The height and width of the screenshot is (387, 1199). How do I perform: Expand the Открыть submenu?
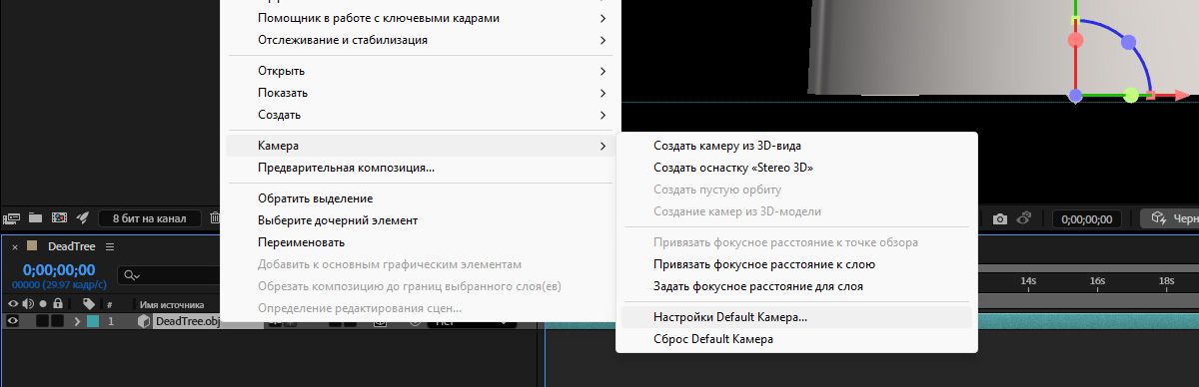pos(602,71)
